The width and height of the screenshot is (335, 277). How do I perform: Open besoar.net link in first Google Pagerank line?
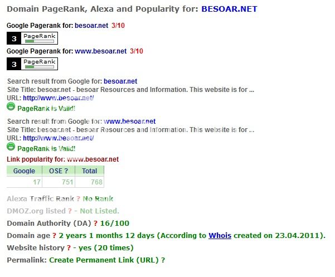click(x=91, y=26)
